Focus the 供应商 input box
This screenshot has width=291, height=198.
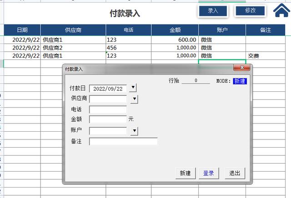tap(108, 99)
